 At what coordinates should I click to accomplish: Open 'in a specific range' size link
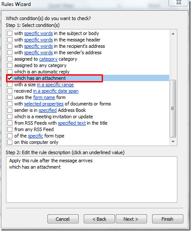click(x=55, y=85)
